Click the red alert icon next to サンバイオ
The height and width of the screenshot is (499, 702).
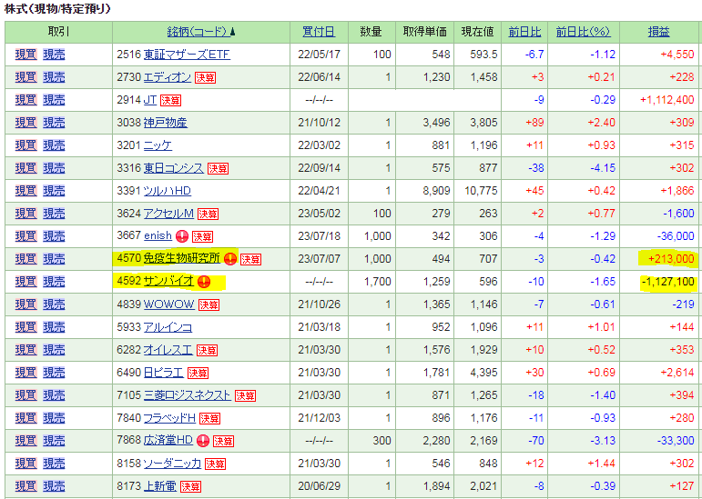pyautogui.click(x=204, y=282)
